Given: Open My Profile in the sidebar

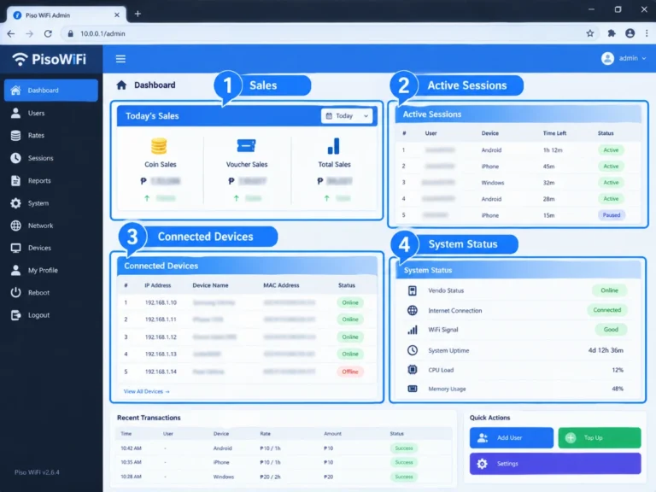Looking at the screenshot, I should click(x=51, y=270).
